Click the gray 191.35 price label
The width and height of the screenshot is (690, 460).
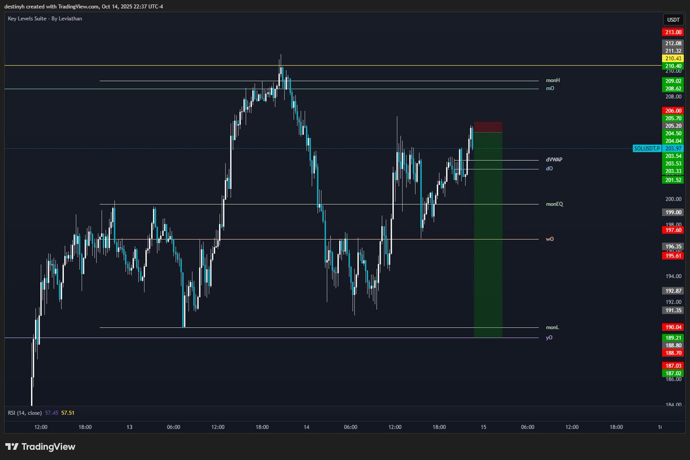click(672, 310)
